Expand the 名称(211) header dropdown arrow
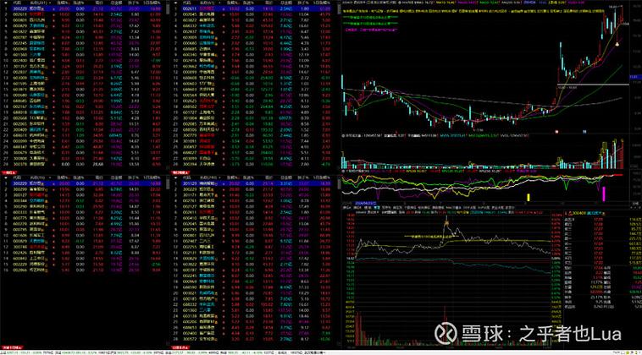642x355 pixels. click(50, 3)
